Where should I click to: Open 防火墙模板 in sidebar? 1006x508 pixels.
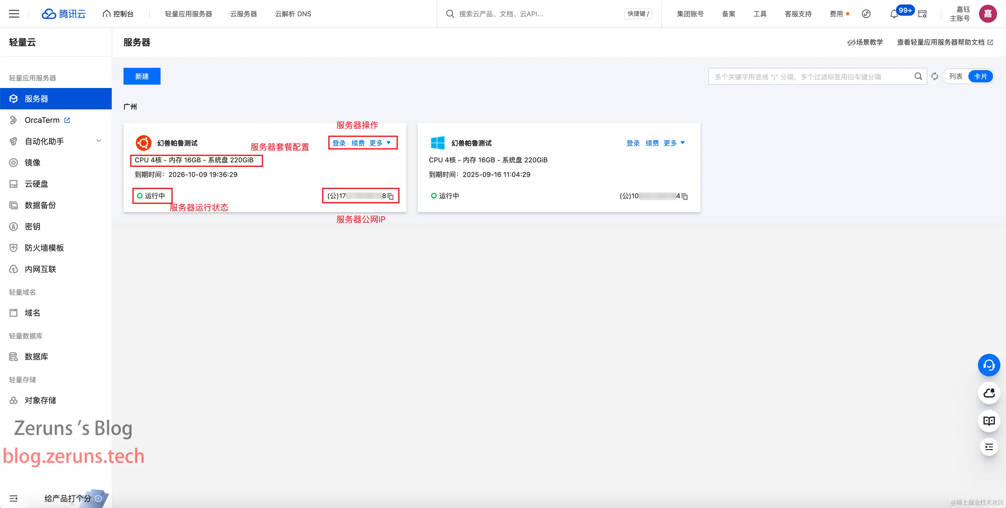pyautogui.click(x=44, y=248)
